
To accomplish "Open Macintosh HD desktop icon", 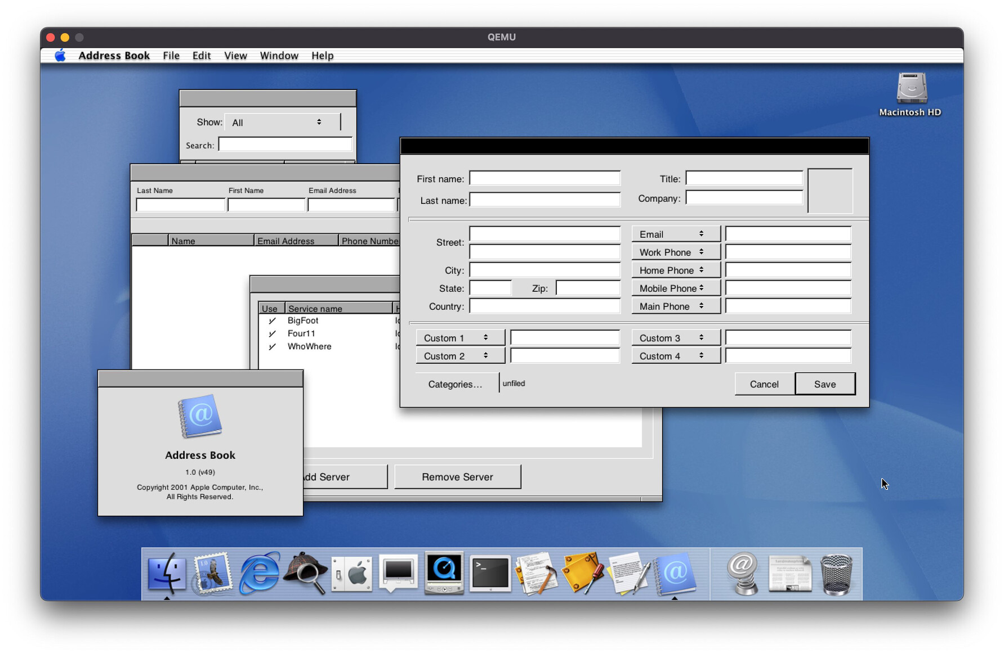I will [911, 94].
